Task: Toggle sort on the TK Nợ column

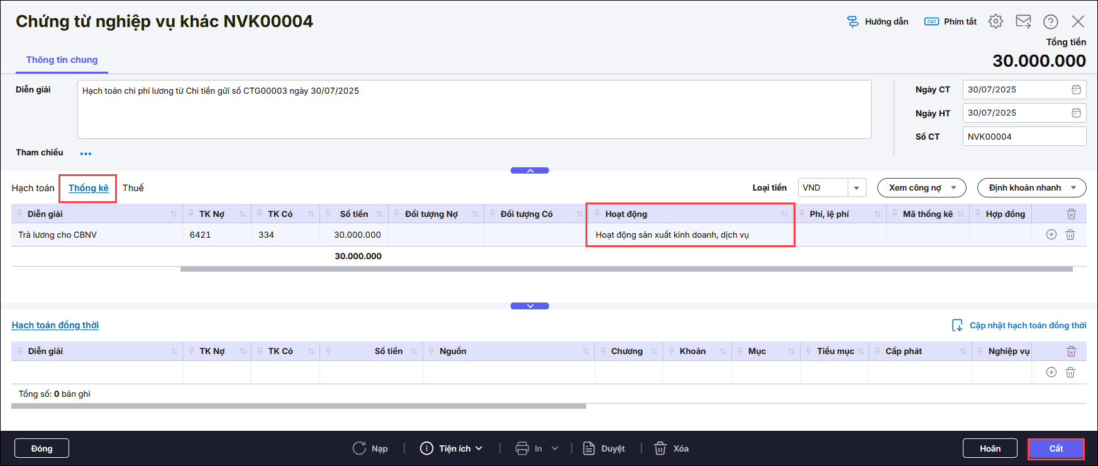Action: (x=242, y=214)
